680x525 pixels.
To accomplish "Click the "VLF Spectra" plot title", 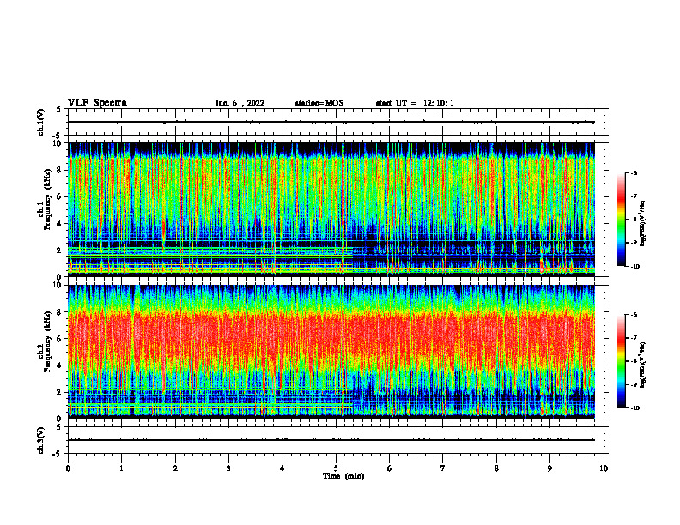I will tap(97, 103).
